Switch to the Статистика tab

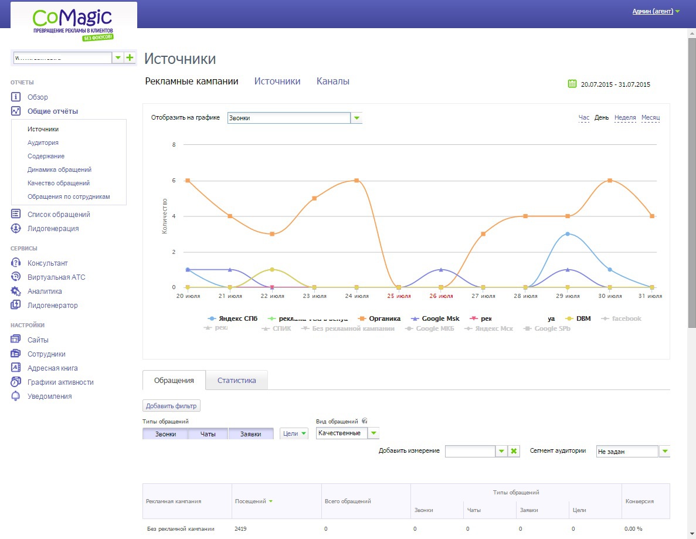click(x=236, y=381)
